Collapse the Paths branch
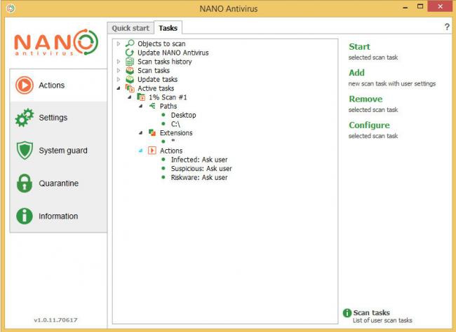Viewport: 456px width, 332px height. click(141, 106)
